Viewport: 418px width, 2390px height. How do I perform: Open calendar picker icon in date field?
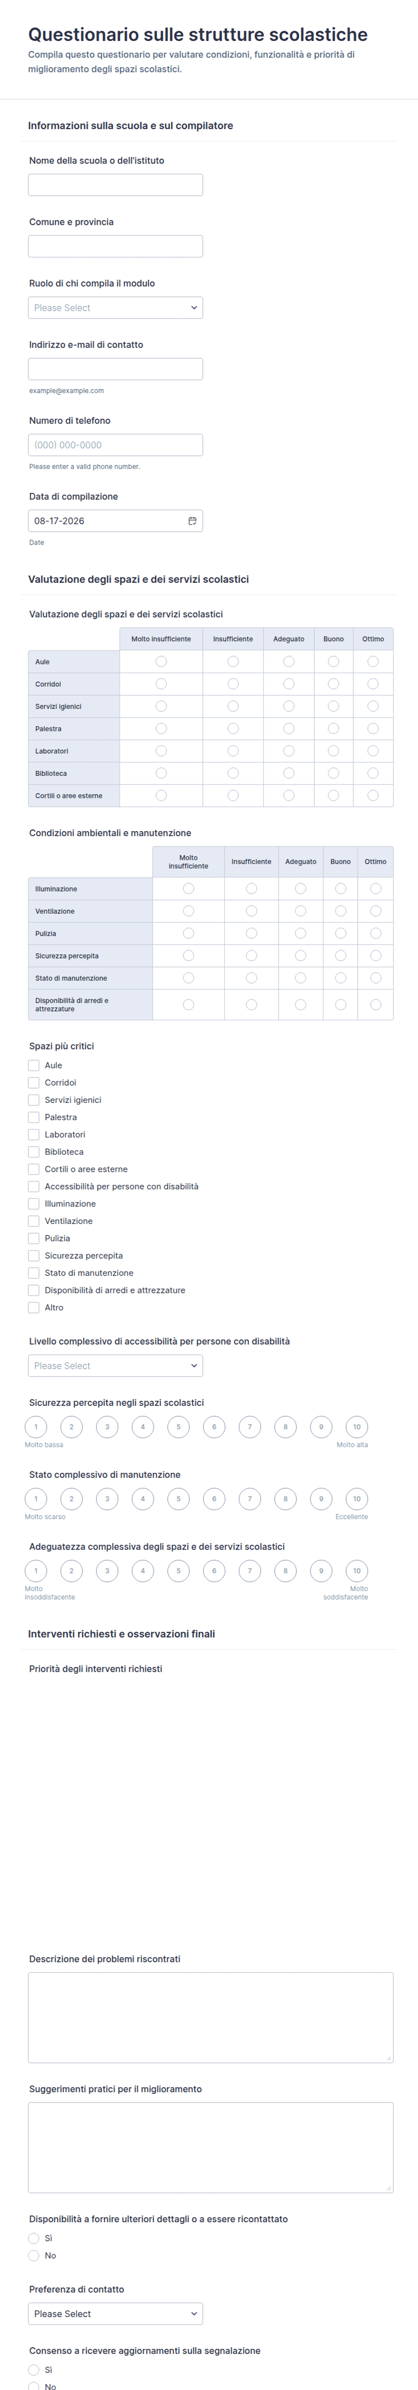coord(192,521)
